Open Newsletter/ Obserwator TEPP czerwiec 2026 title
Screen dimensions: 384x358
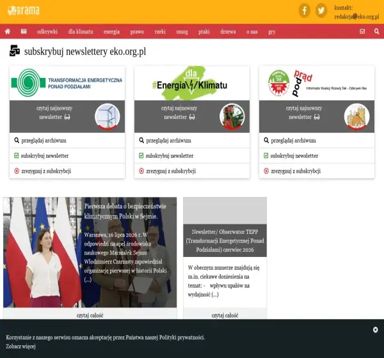[225, 240]
